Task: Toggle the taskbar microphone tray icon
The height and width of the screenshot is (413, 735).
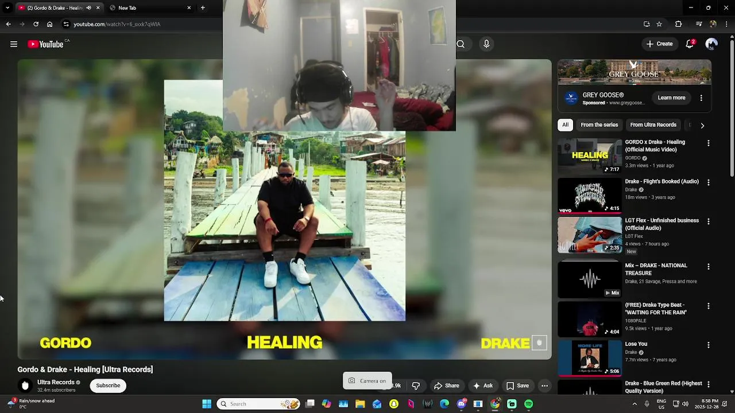Action: (647, 404)
